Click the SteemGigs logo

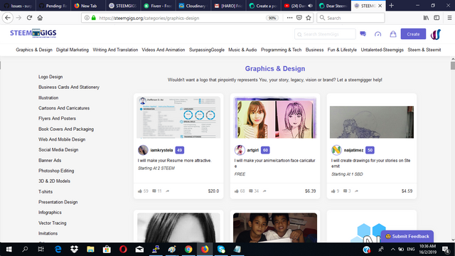pos(33,33)
